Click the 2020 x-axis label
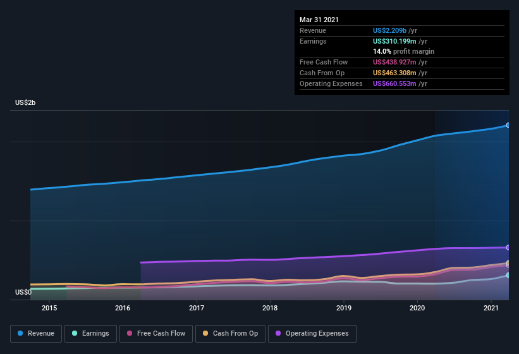 (x=417, y=308)
